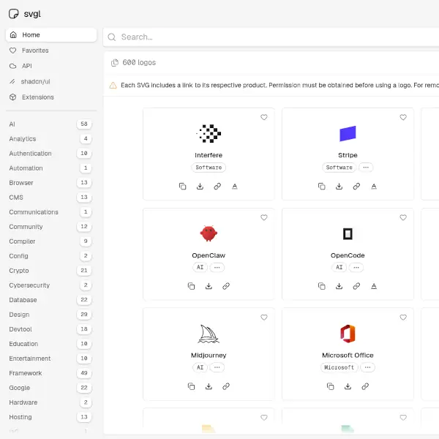The height and width of the screenshot is (439, 439).
Task: Click the Microsoft tag on Microsoft Office
Action: 339,367
